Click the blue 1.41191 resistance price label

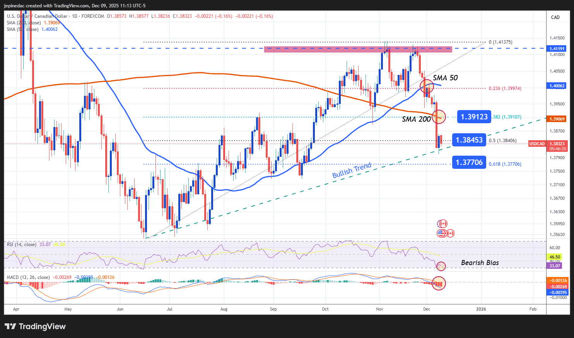557,48
